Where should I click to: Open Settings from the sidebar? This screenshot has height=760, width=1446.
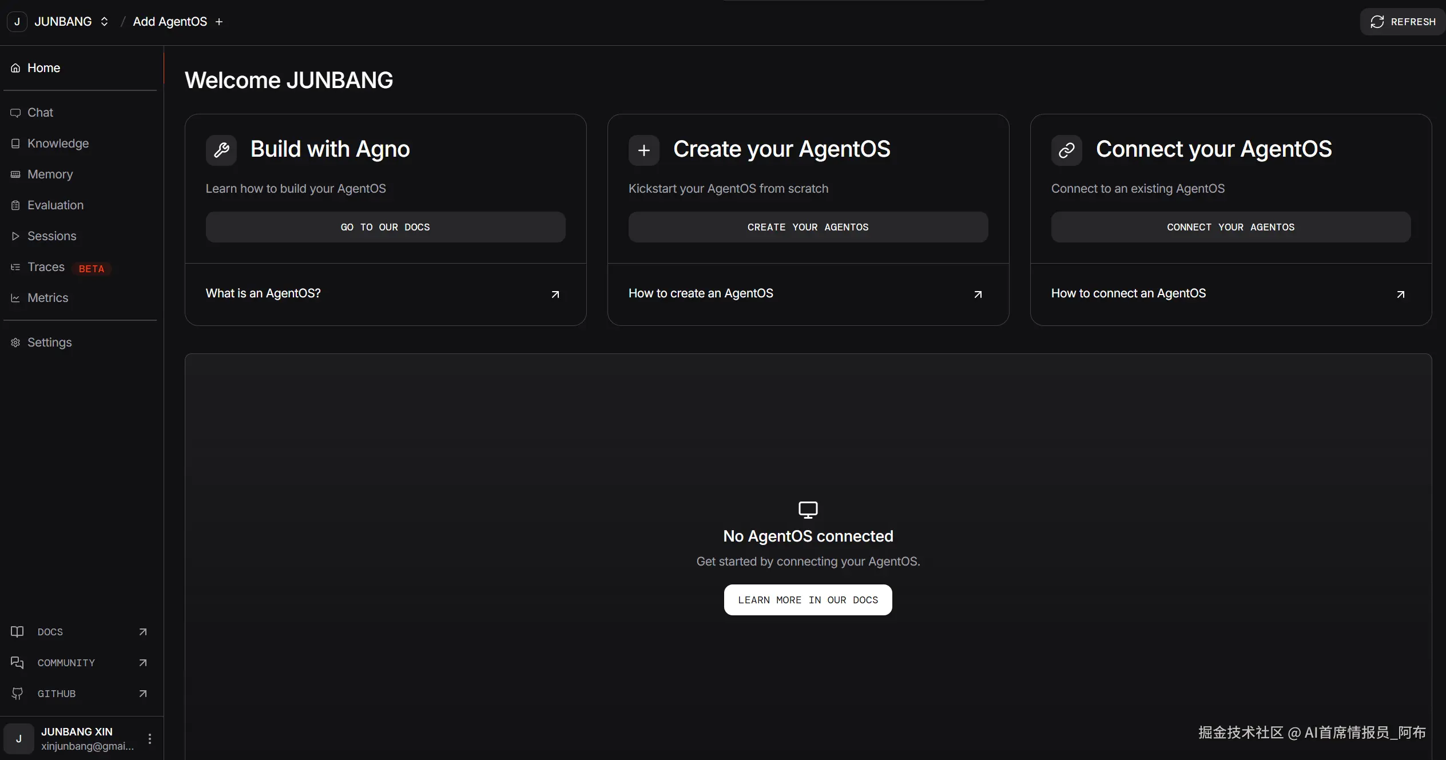click(49, 343)
